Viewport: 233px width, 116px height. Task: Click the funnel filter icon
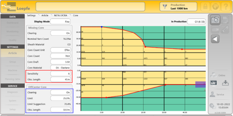point(165,6)
